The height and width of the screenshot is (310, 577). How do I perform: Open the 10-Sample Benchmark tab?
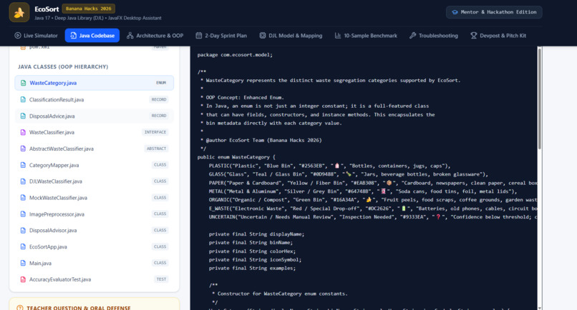(x=366, y=36)
